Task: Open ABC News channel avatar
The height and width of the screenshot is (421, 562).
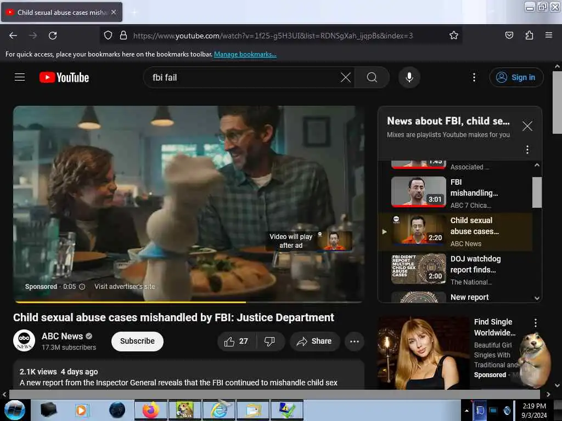Action: click(x=24, y=340)
